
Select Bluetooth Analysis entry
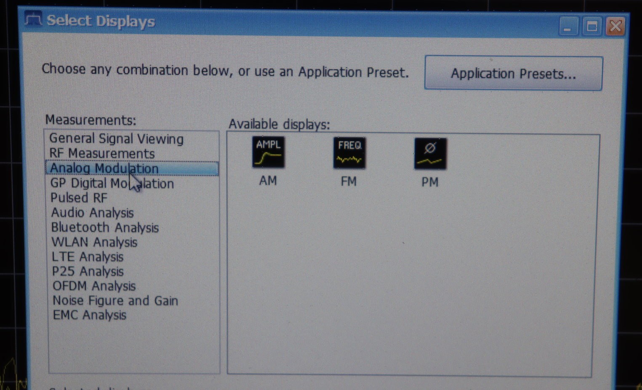pyautogui.click(x=105, y=227)
